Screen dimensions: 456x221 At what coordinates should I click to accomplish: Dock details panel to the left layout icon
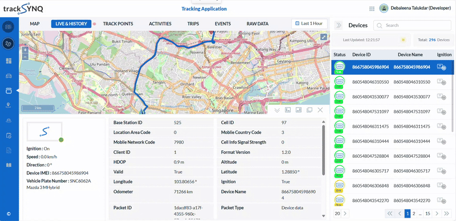[288, 110]
